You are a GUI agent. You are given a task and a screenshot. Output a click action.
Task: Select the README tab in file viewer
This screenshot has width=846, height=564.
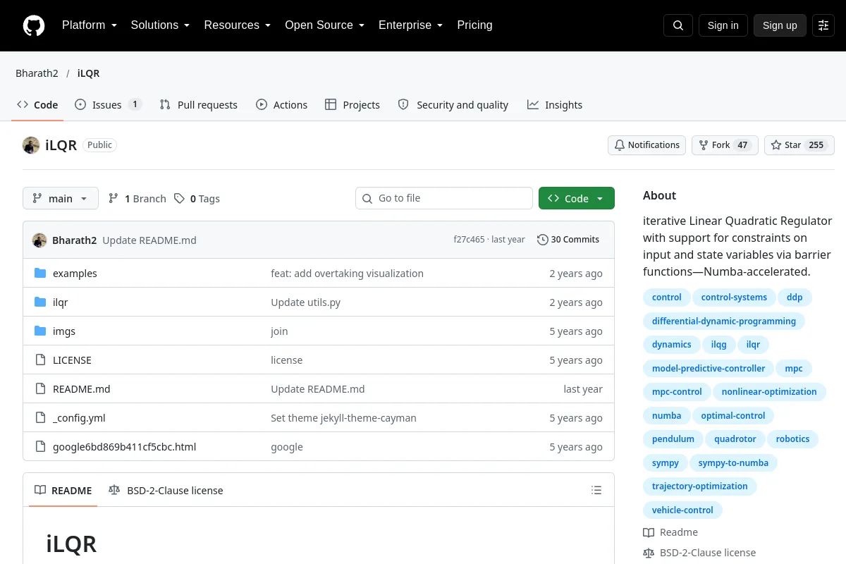[63, 491]
